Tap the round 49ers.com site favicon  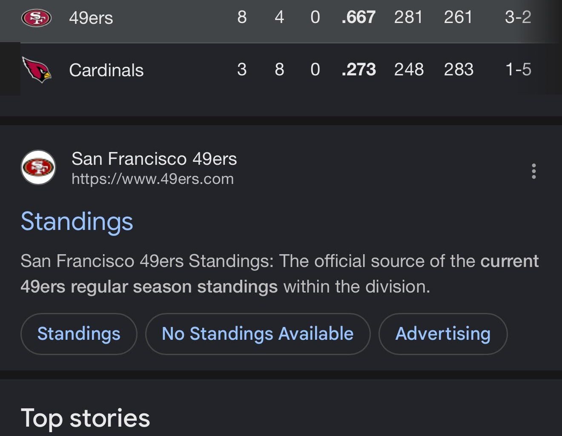38,167
